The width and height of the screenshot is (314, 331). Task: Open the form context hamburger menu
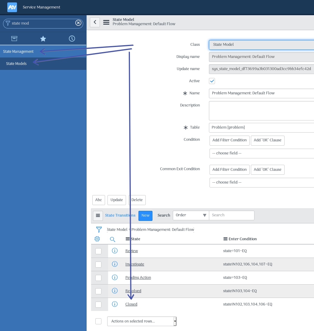[x=106, y=22]
